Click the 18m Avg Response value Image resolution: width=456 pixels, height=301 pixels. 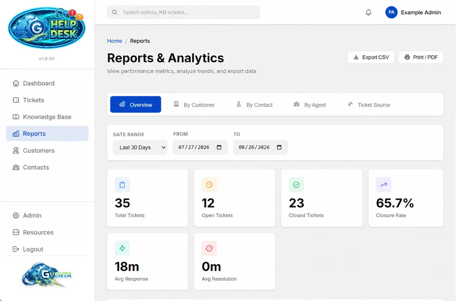pos(127,267)
